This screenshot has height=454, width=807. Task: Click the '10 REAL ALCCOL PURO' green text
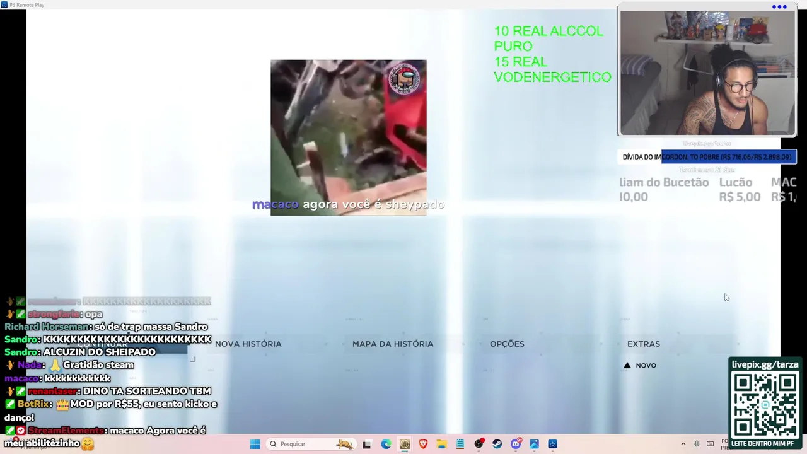click(x=548, y=38)
